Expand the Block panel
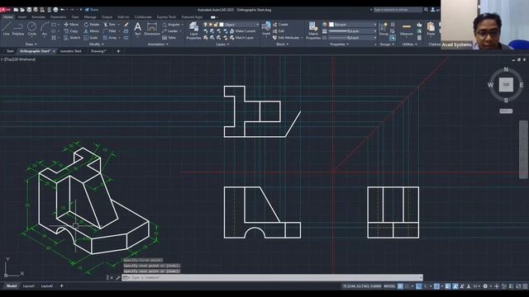This screenshot has height=297, width=529. [282, 44]
